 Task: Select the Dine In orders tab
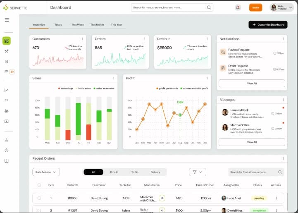114,172
